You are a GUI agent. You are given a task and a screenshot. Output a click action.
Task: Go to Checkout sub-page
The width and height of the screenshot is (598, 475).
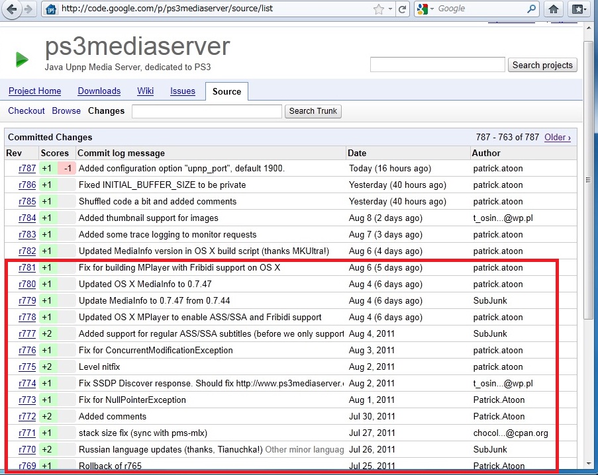click(26, 111)
